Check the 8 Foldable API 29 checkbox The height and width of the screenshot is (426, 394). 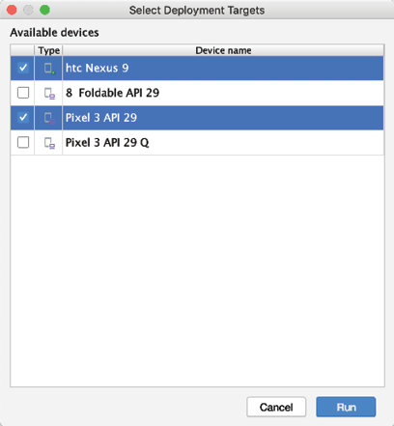click(x=23, y=93)
